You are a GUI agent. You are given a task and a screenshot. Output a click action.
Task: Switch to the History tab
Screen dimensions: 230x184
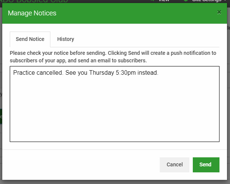click(x=65, y=39)
